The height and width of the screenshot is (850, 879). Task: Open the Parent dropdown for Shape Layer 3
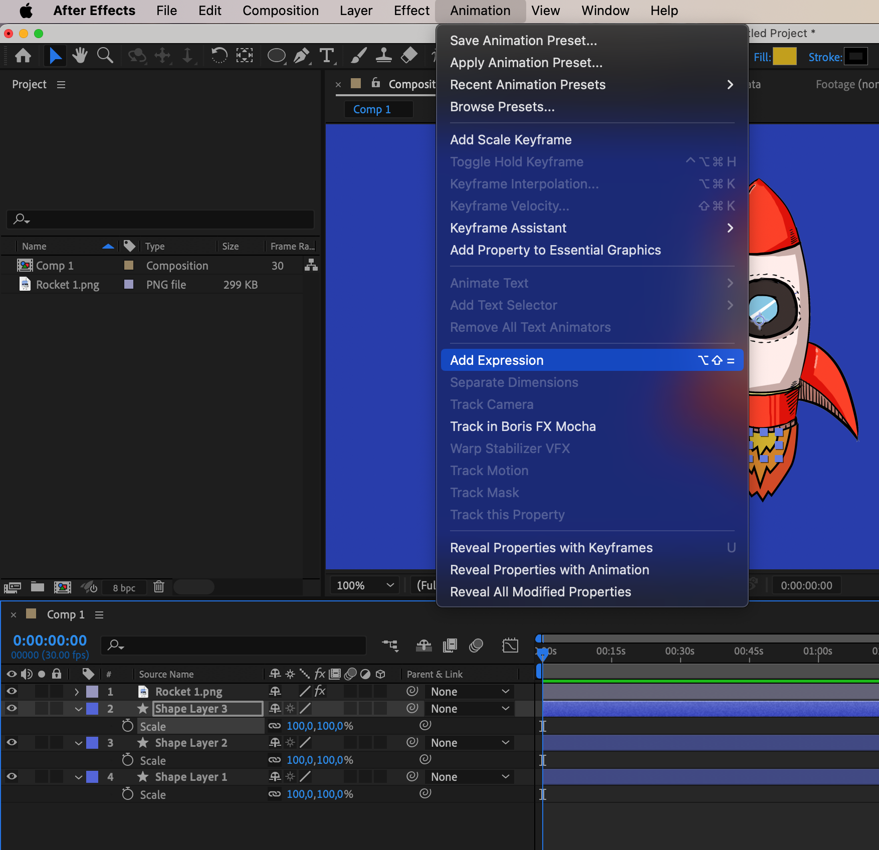pos(469,709)
